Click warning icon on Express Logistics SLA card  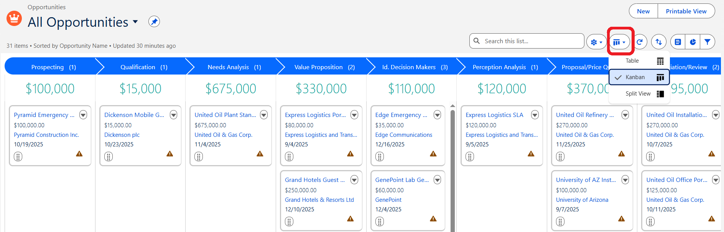(531, 154)
